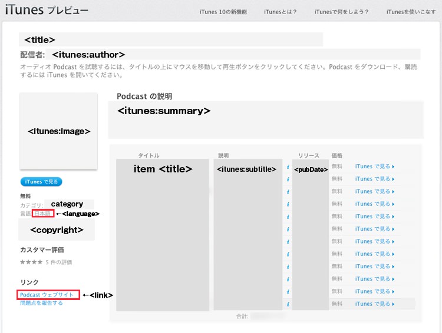This screenshot has height=333, width=442.
Task: Click the 合計 label below the list
Action: point(242,317)
